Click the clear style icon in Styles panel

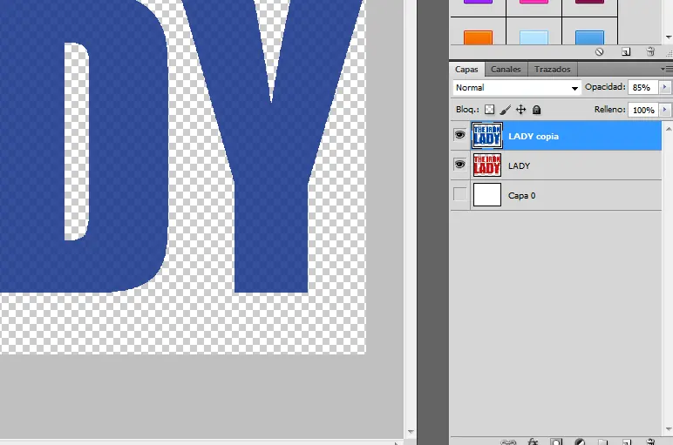600,52
